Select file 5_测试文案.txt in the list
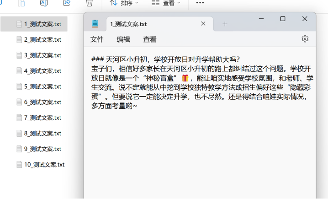The image size is (328, 199). (x=42, y=86)
